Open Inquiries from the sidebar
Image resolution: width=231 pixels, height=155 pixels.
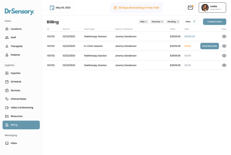16,73
